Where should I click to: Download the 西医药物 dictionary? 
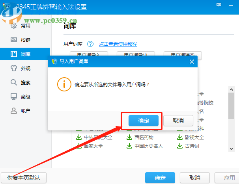[x=129, y=137]
